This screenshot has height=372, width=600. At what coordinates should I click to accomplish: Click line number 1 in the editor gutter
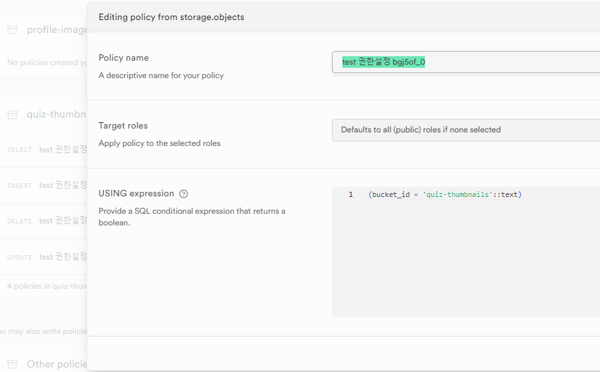pyautogui.click(x=351, y=194)
